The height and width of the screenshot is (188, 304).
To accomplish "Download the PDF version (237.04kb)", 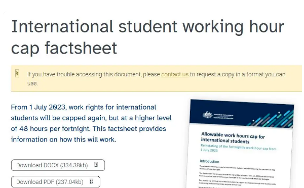I will tap(56, 182).
